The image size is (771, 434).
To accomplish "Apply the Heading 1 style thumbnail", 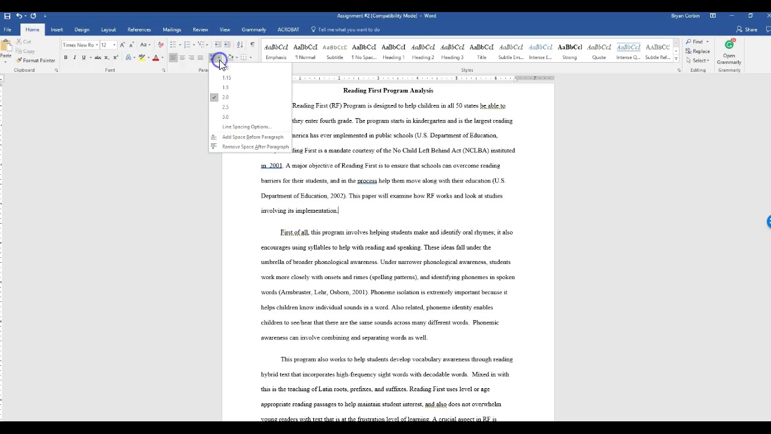I will point(393,51).
